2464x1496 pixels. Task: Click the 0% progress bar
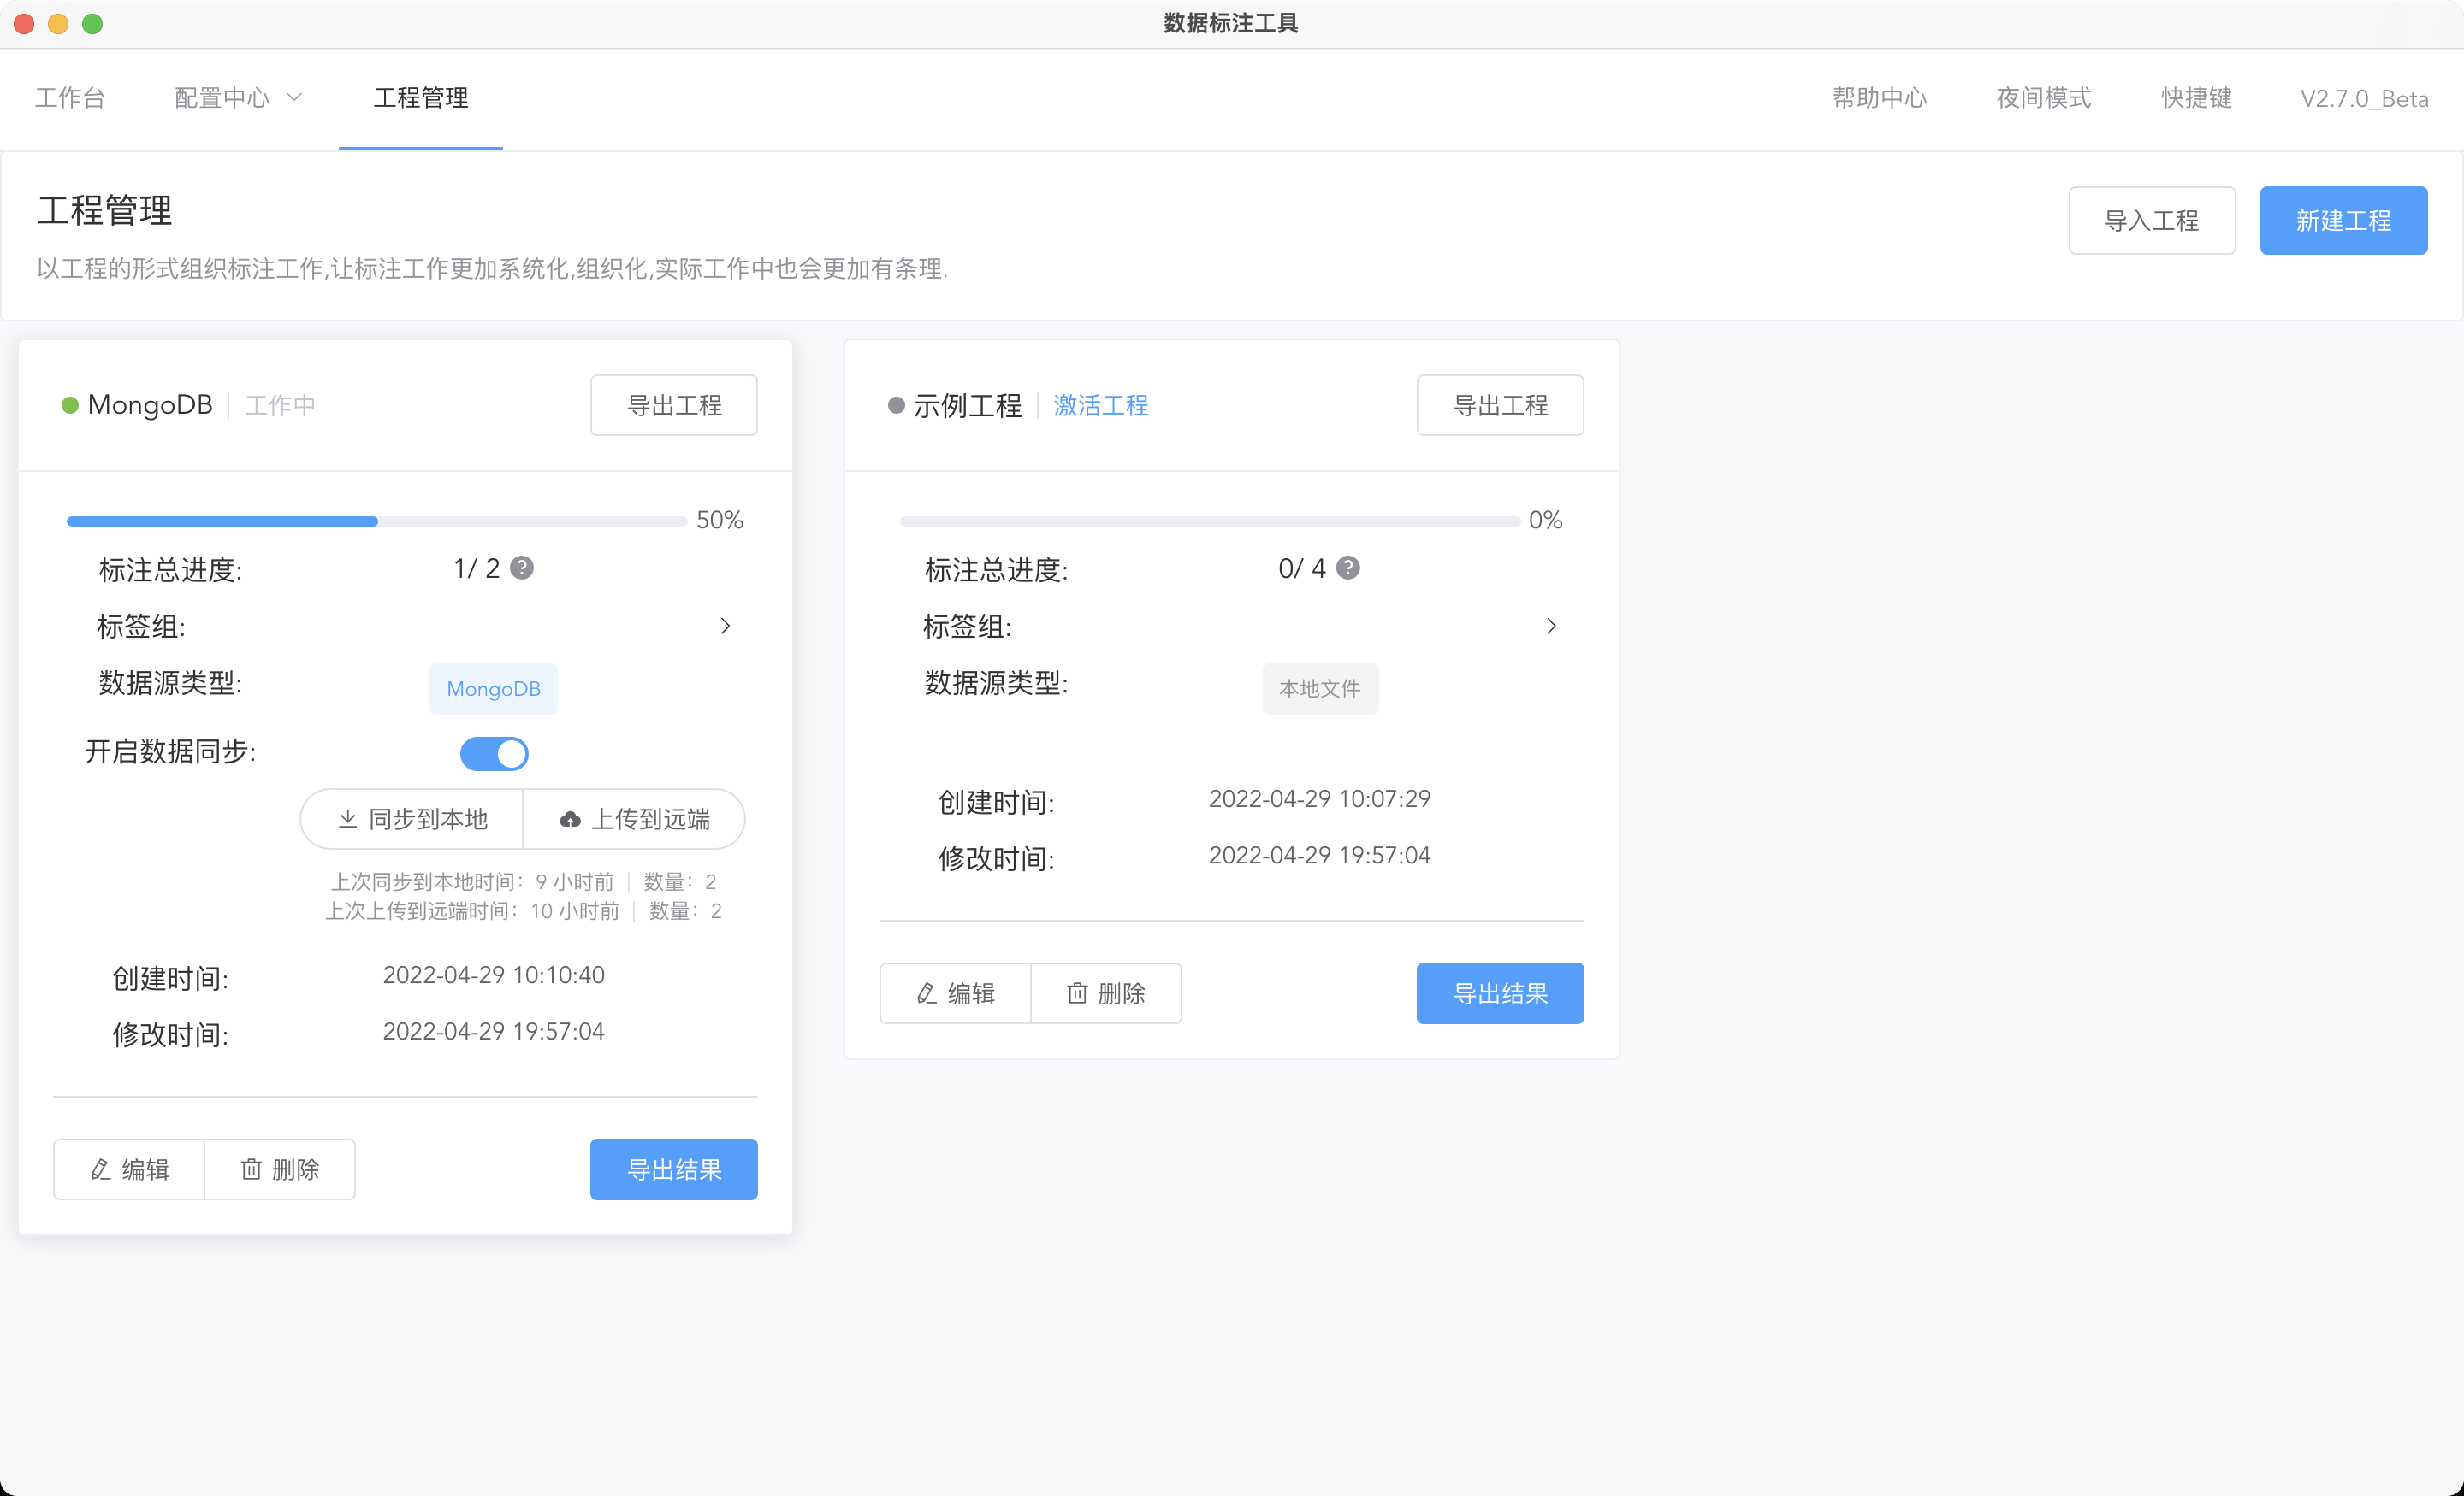pos(1210,521)
